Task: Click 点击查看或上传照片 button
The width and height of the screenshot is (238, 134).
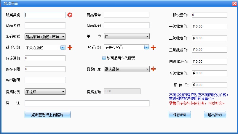Action: coord(47,115)
